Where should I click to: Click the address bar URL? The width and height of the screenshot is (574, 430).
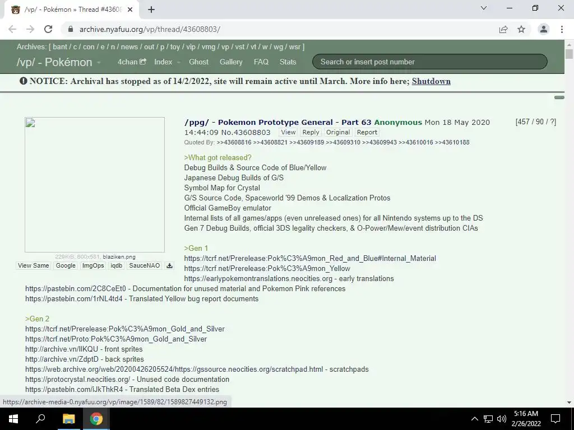click(150, 29)
